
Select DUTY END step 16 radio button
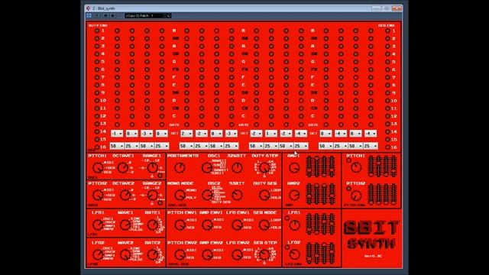[97, 147]
